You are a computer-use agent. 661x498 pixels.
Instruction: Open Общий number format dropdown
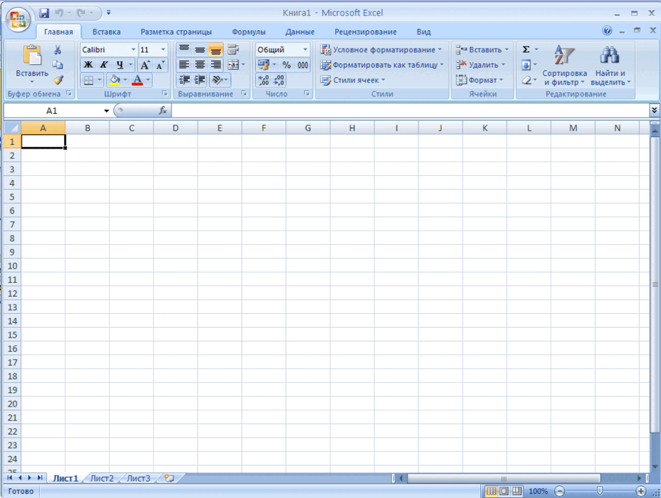coord(305,50)
